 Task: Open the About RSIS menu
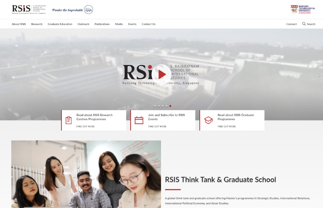coord(19,24)
